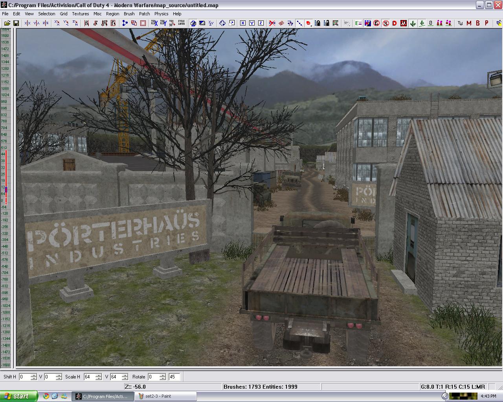
Task: Save map with the floppy disk icon
Action: tap(16, 23)
